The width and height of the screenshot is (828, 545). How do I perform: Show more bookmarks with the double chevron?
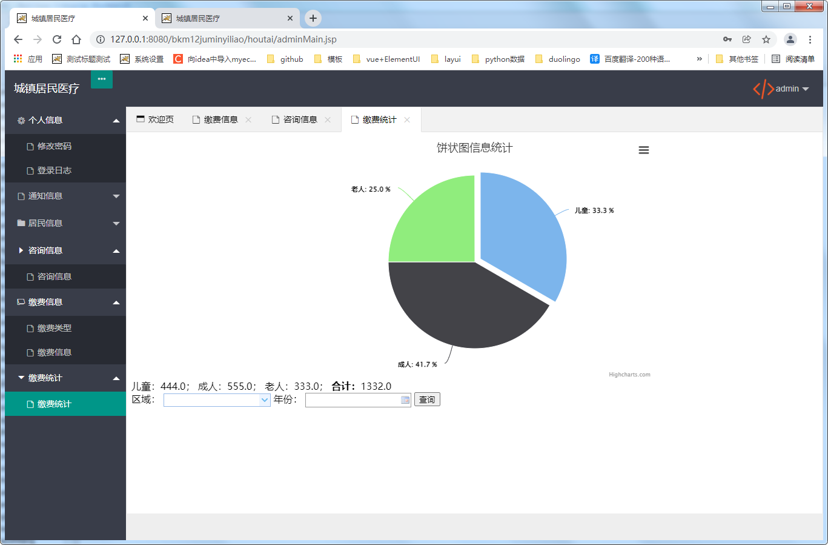pos(700,59)
